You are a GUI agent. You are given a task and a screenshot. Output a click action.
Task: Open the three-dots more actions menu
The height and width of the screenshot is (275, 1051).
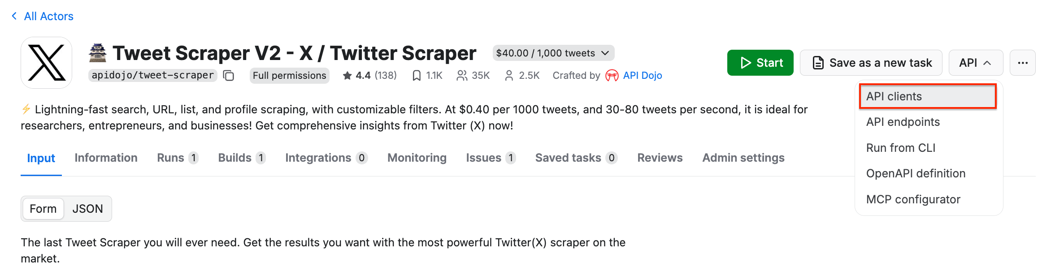[1022, 63]
